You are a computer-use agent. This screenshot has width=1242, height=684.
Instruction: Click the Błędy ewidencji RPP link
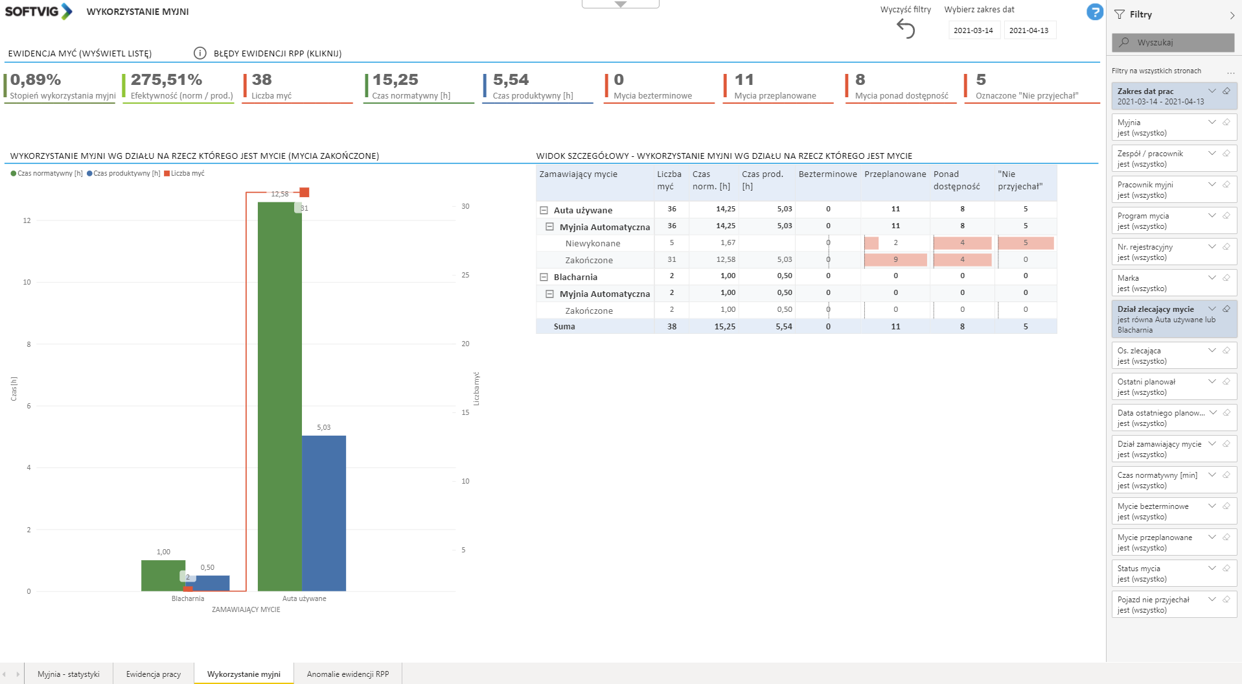coord(277,54)
